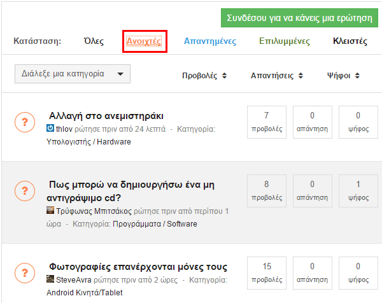Select the Όλες status filter
The width and height of the screenshot is (382, 303).
point(94,41)
